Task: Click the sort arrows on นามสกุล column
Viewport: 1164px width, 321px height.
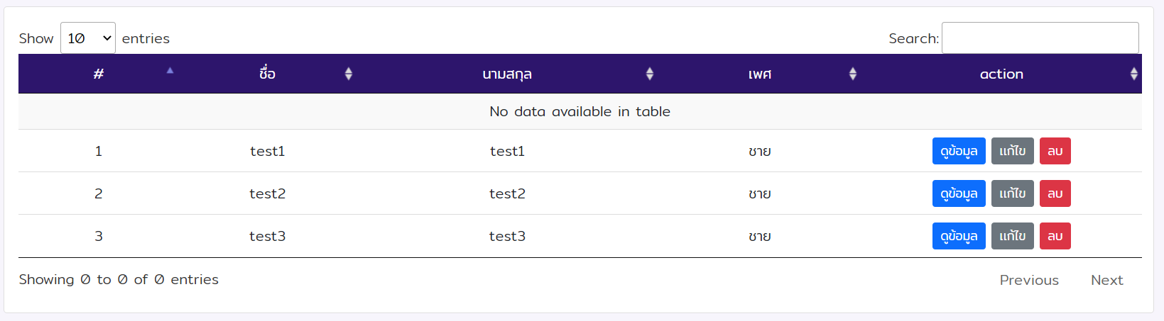Action: 650,74
